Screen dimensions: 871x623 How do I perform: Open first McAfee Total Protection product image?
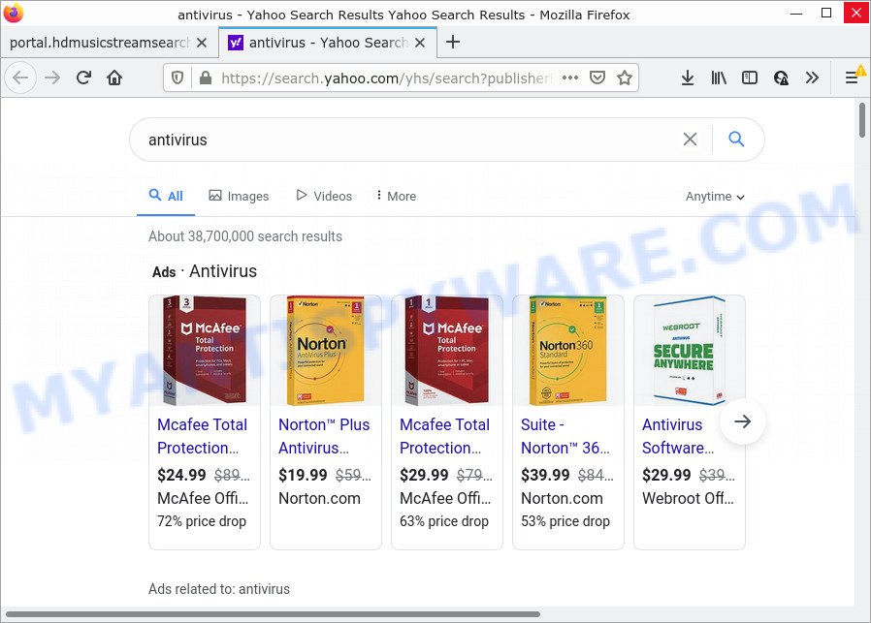pyautogui.click(x=205, y=350)
